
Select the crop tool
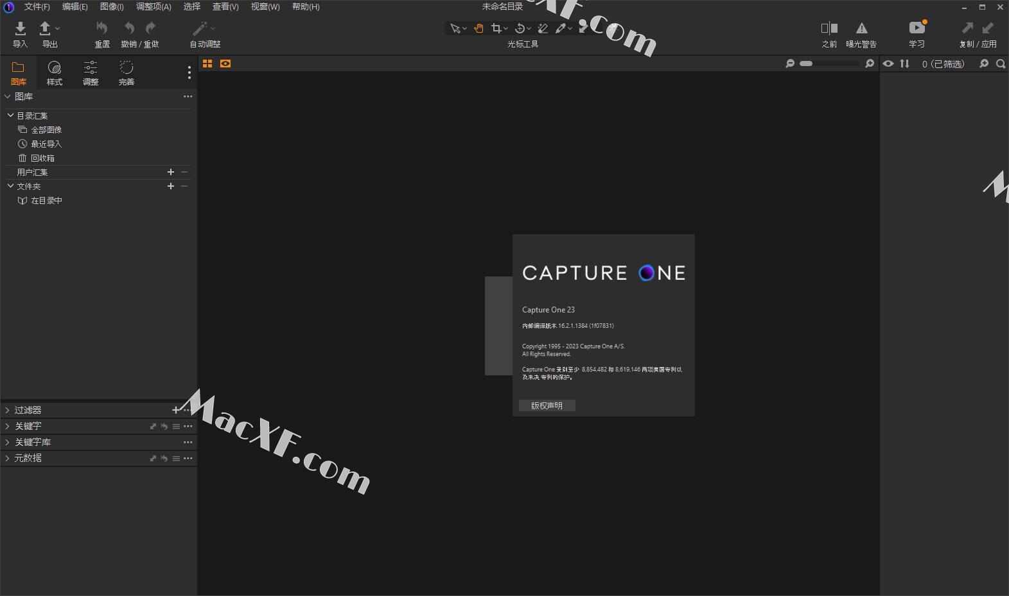pos(496,28)
